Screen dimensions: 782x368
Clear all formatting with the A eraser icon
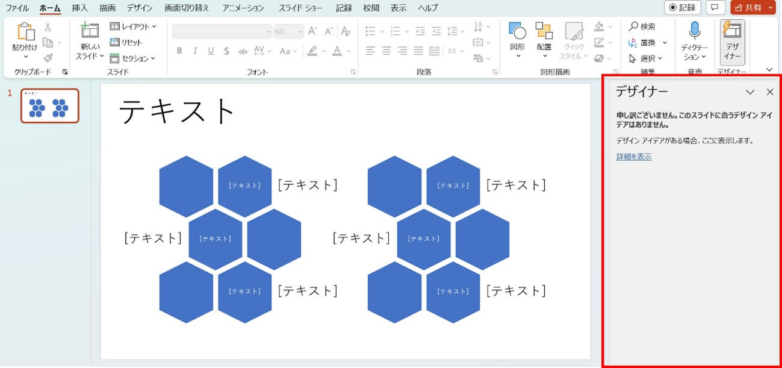[x=346, y=31]
